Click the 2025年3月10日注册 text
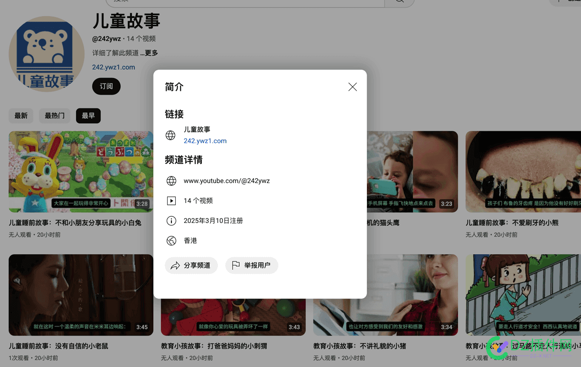 pos(213,221)
